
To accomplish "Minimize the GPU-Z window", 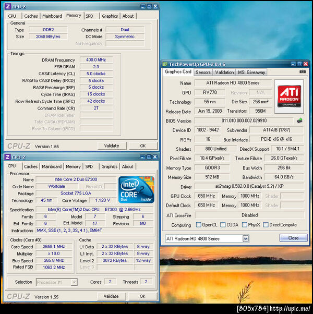I will click(293, 64).
